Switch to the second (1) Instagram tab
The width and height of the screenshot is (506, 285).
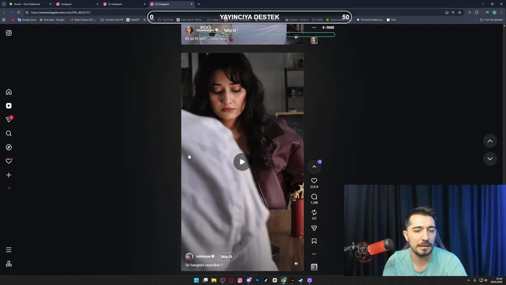tap(124, 4)
